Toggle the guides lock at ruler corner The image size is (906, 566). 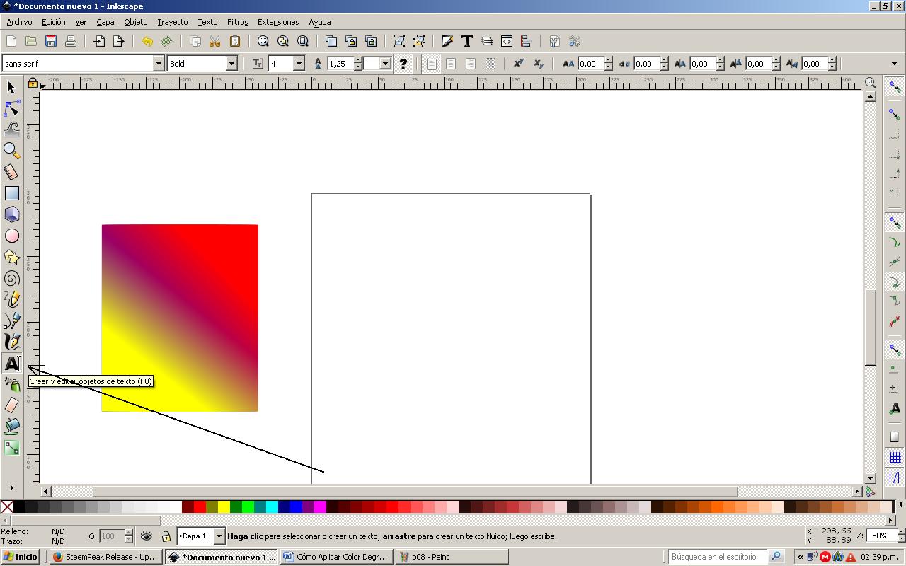33,83
